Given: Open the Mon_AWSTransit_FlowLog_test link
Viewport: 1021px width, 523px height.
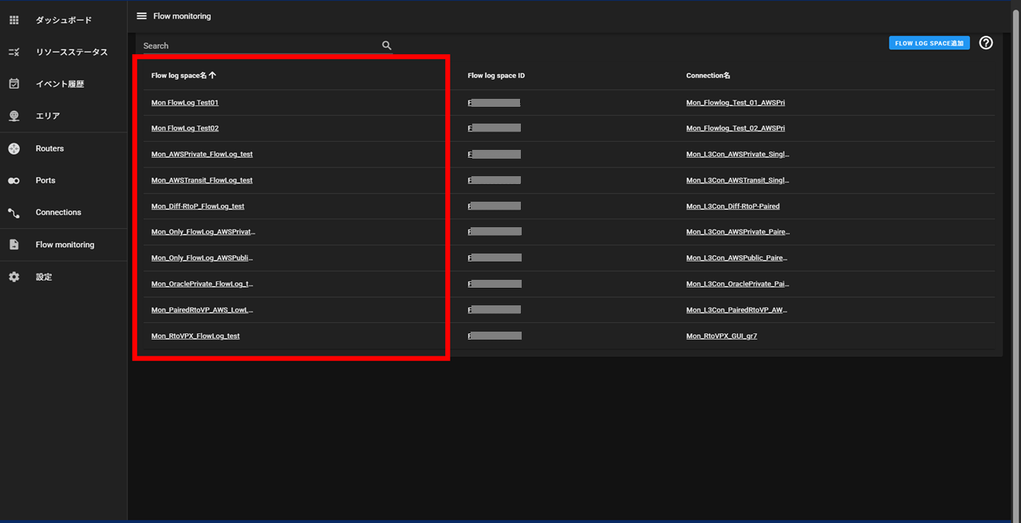Looking at the screenshot, I should 202,180.
